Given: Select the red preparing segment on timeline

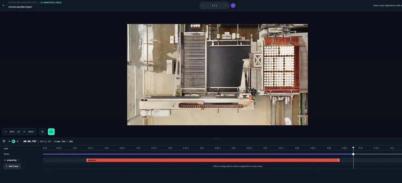Looking at the screenshot, I should tap(213, 160).
